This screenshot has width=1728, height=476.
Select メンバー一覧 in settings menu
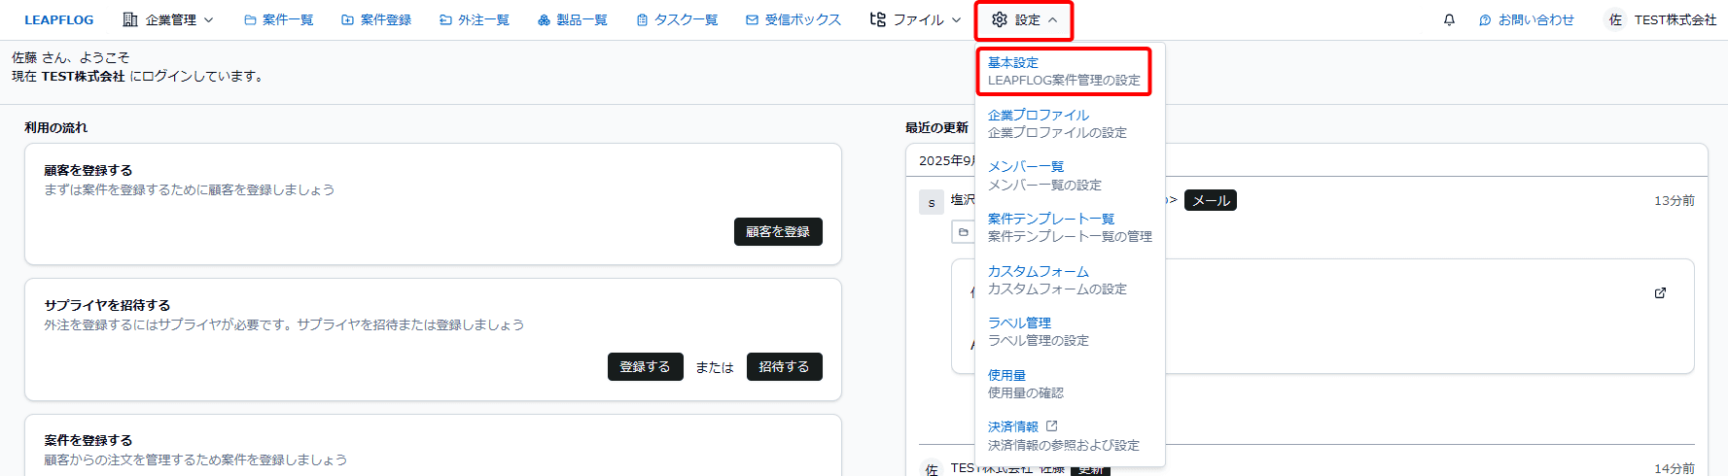coord(1026,166)
